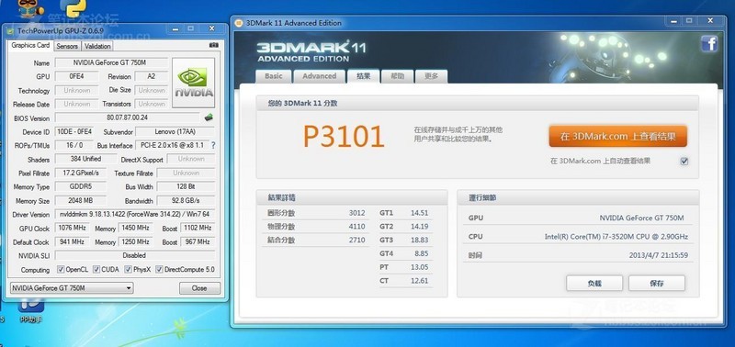This screenshot has height=347, width=735.
Task: Open the PP助手 desktop icon
Action: tap(31, 311)
